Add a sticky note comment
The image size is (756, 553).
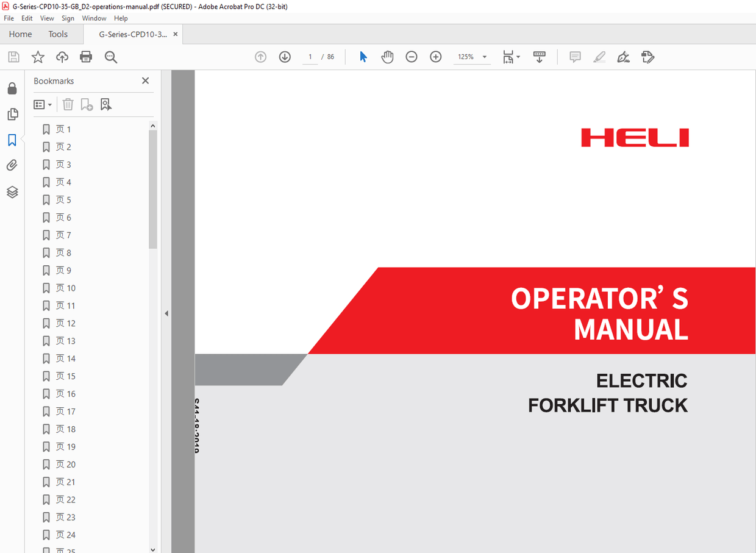click(x=574, y=57)
